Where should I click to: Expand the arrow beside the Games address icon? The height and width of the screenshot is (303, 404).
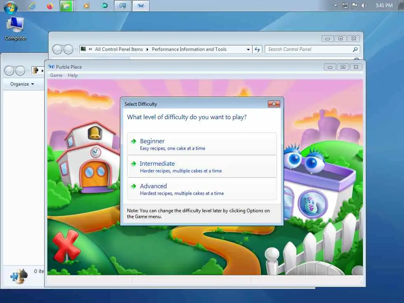coord(42,70)
